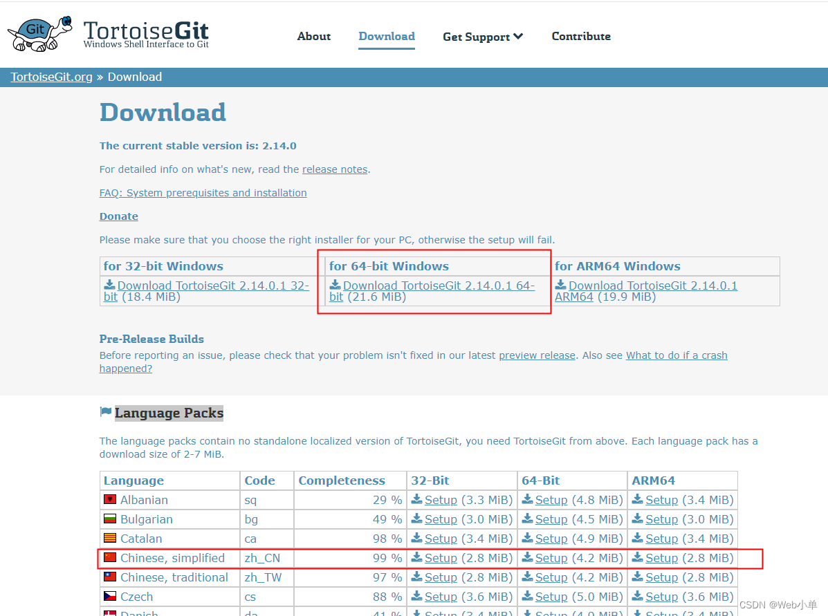The image size is (828, 616).
Task: Click the Language Packs flag icon
Action: 106,412
